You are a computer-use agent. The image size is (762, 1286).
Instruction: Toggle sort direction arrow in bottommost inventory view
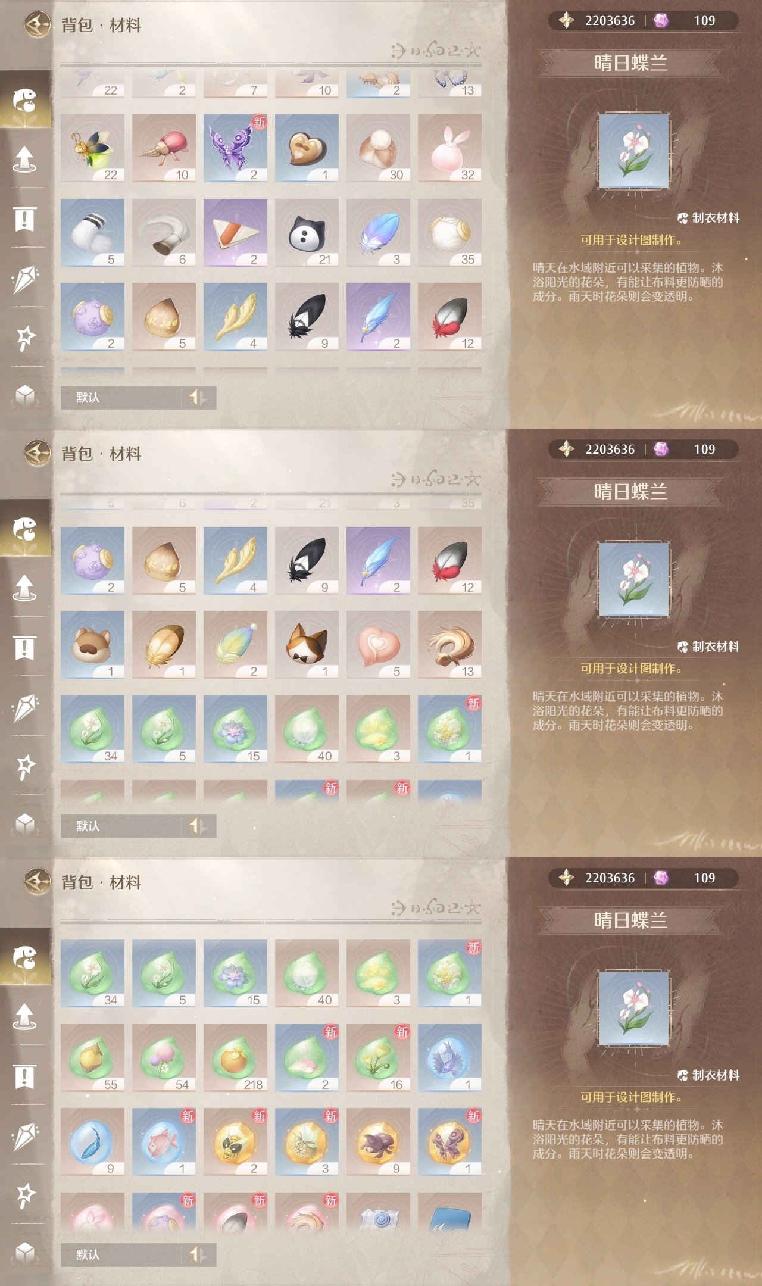point(197,1254)
